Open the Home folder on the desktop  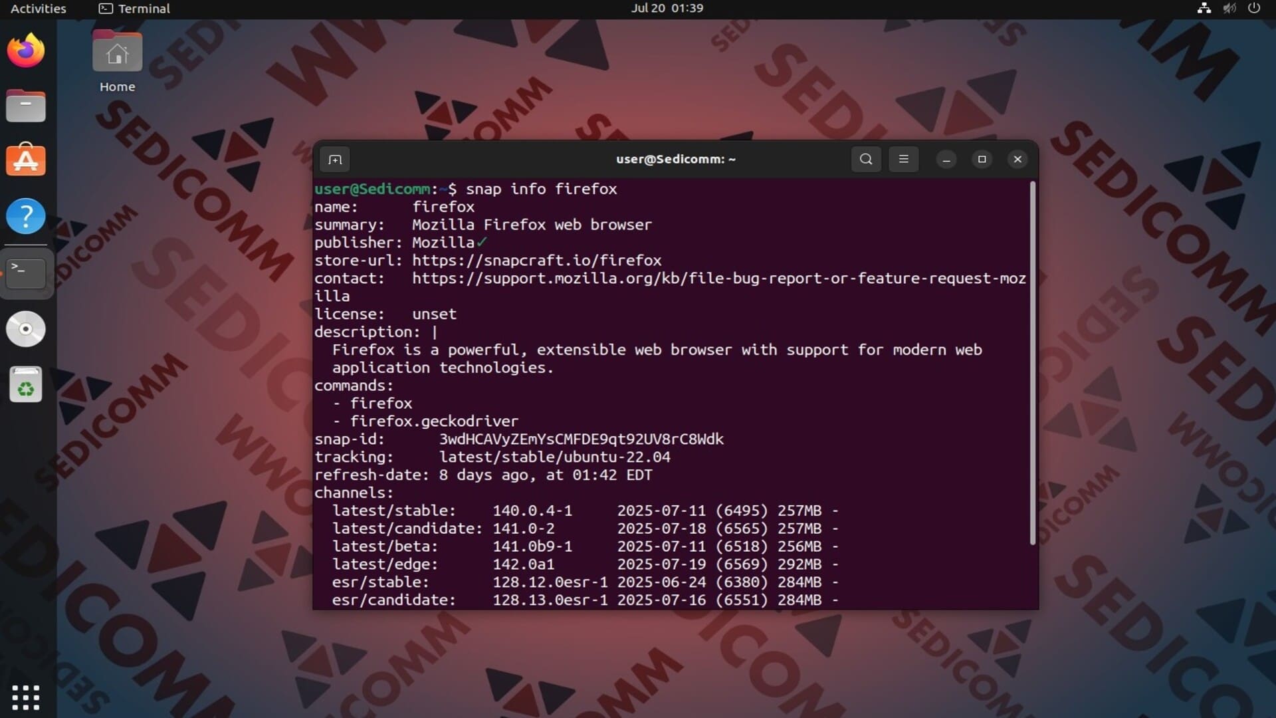point(117,62)
